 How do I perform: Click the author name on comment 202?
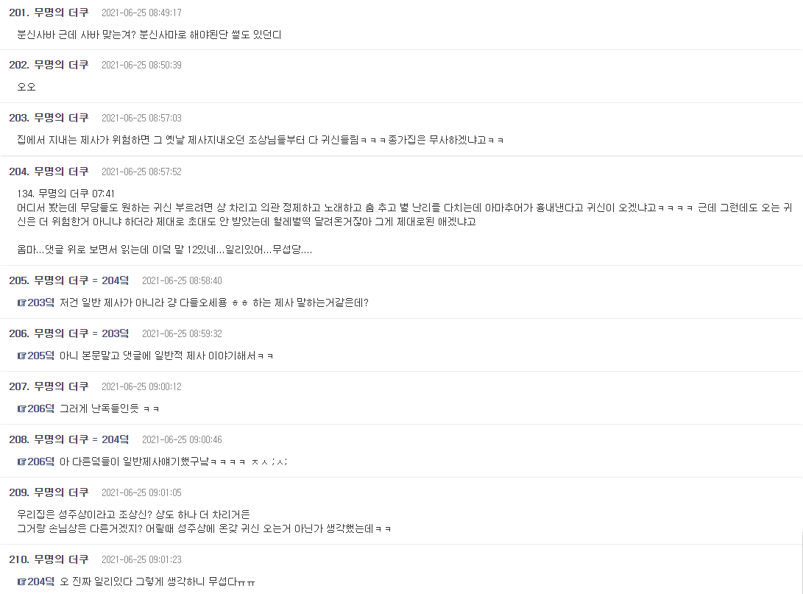pos(61,65)
